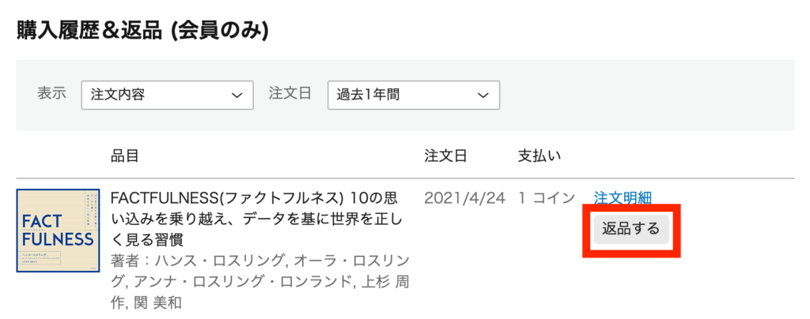Click the 表示 label beside the first dropdown

52,94
